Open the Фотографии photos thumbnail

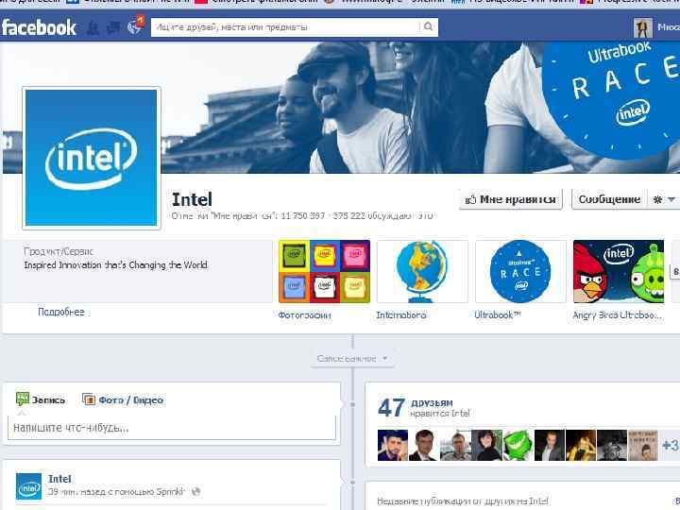[324, 271]
